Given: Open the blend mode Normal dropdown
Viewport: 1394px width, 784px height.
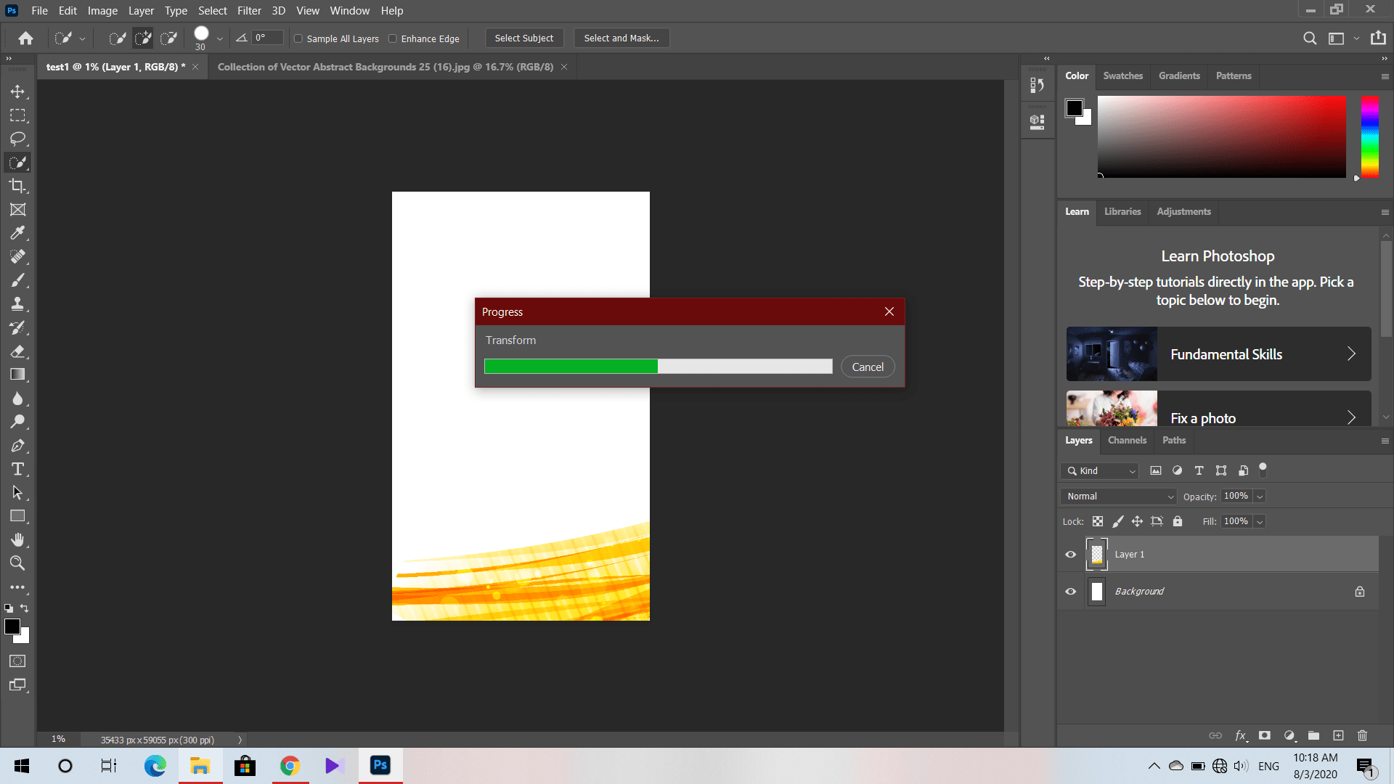Looking at the screenshot, I should point(1118,497).
